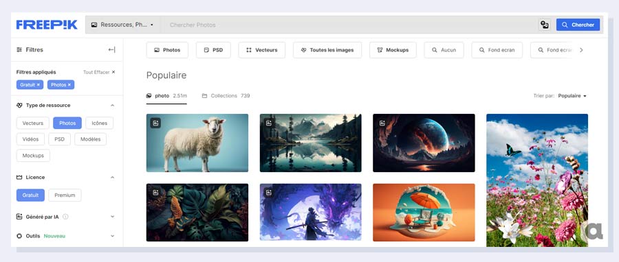
Task: Toggle the Photos resource type filter
Action: pyautogui.click(x=67, y=123)
